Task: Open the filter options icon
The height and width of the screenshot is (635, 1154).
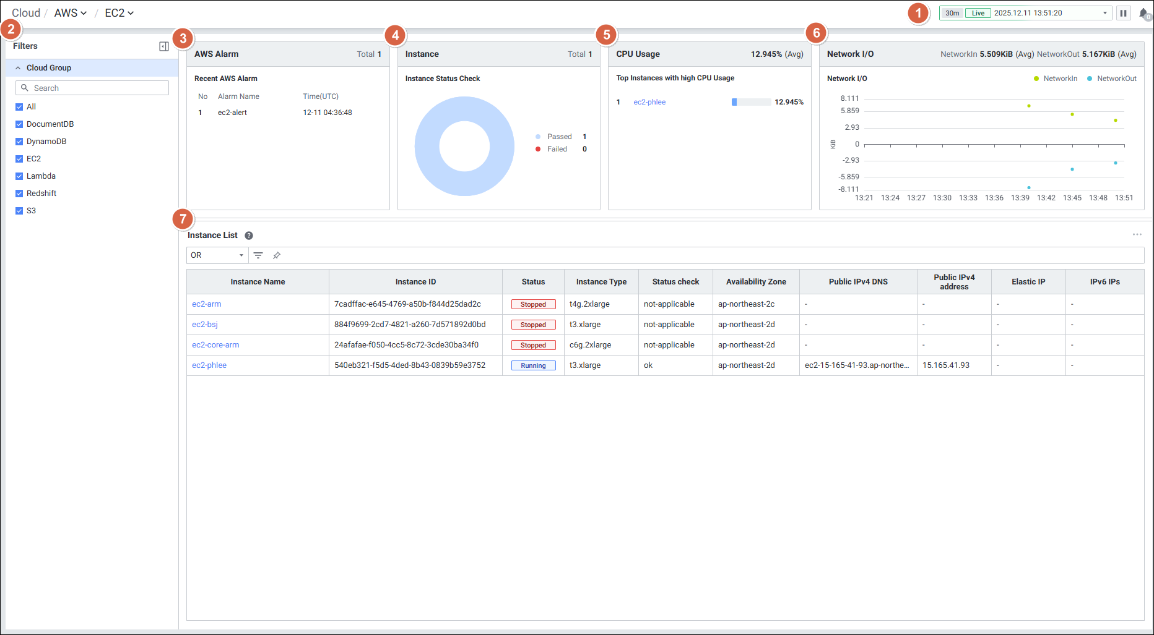Action: pyautogui.click(x=258, y=255)
